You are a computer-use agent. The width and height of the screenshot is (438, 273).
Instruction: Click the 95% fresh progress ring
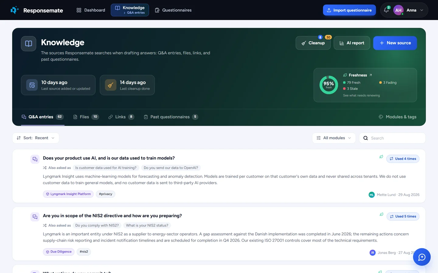coord(328,85)
